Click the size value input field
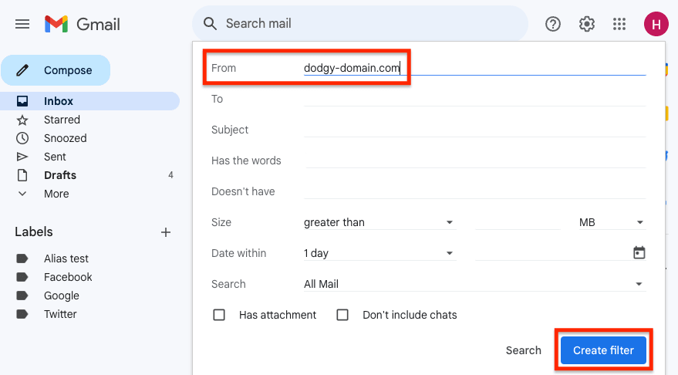This screenshot has height=375, width=678. (x=518, y=222)
